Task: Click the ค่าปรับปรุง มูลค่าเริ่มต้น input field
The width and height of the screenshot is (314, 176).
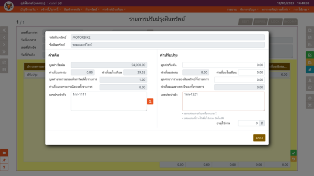Action: (x=223, y=65)
